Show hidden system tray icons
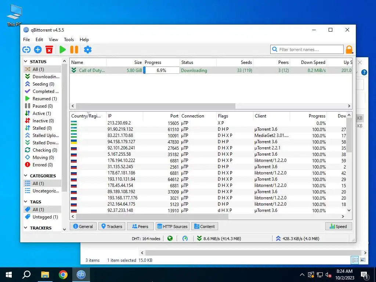Screen dimensions: 376x282 [302, 275]
